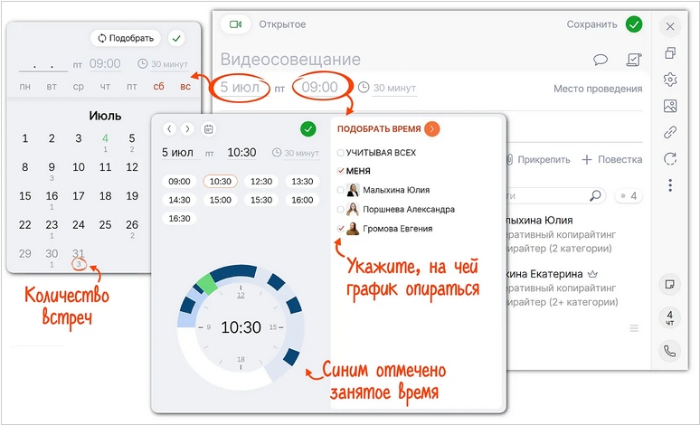Uncheck the МЕНЯ checkbox
This screenshot has height=425, width=700.
point(341,171)
